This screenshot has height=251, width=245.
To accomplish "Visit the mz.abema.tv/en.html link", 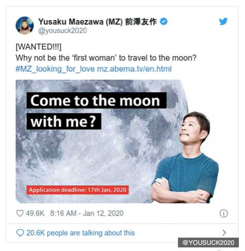I will (x=134, y=69).
